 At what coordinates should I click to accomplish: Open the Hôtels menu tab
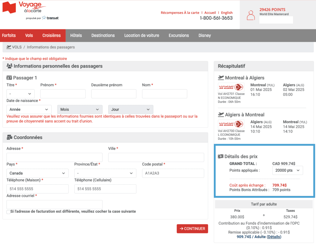point(76,35)
